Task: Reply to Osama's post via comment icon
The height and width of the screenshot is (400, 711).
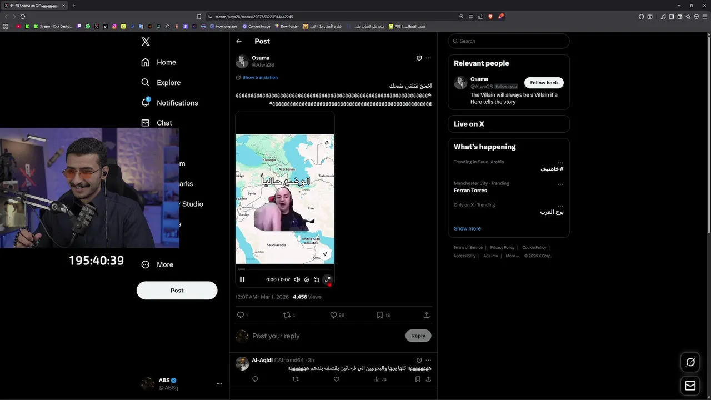Action: click(x=241, y=315)
